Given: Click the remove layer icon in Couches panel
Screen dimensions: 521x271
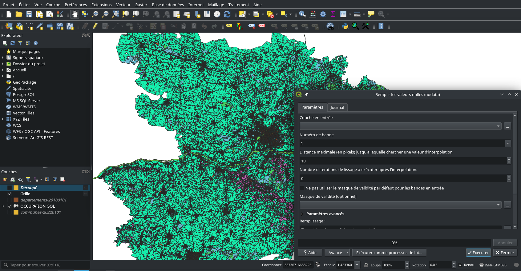Looking at the screenshot, I should pos(63,179).
